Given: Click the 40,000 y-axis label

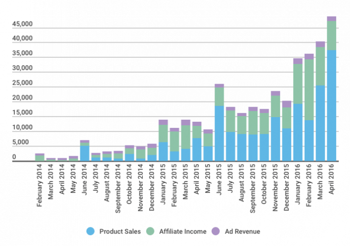Looking at the screenshot, I should tap(22, 38).
